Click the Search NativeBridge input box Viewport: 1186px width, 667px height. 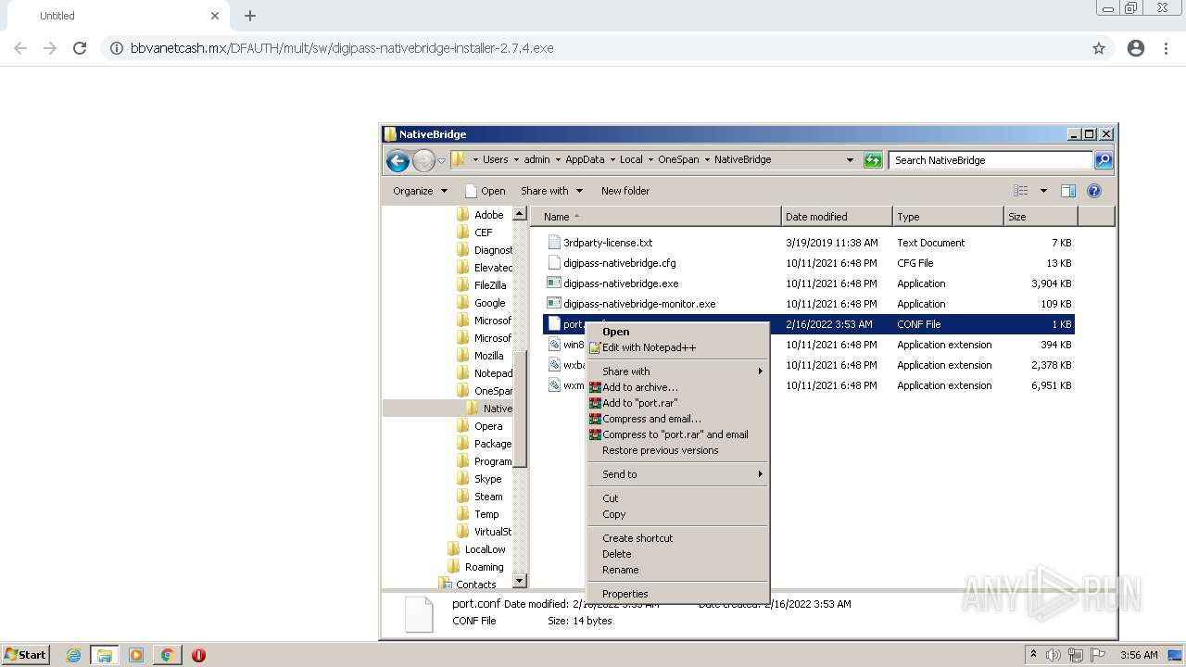point(990,160)
